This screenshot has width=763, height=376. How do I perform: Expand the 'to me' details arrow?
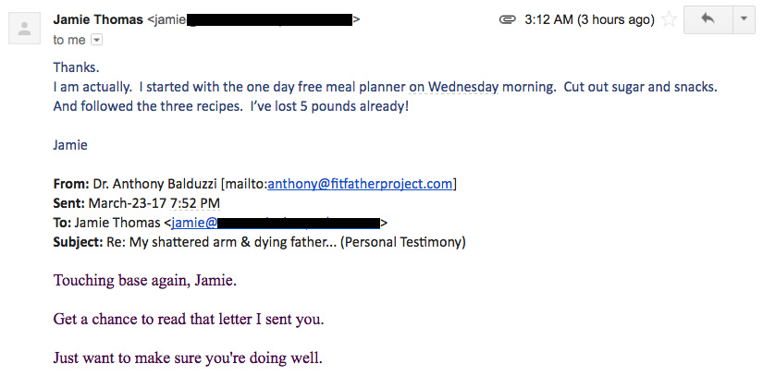click(x=97, y=40)
